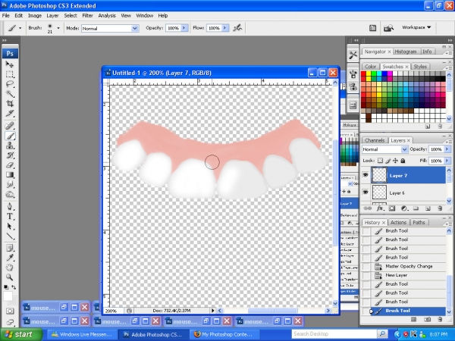Toggle lock image pixels
This screenshot has height=341, width=455.
pos(388,161)
